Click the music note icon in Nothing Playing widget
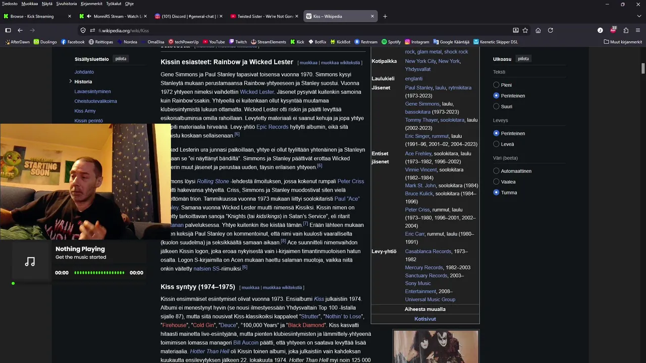 30,261
